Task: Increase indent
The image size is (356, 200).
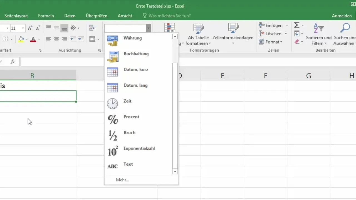Action: 81,39
